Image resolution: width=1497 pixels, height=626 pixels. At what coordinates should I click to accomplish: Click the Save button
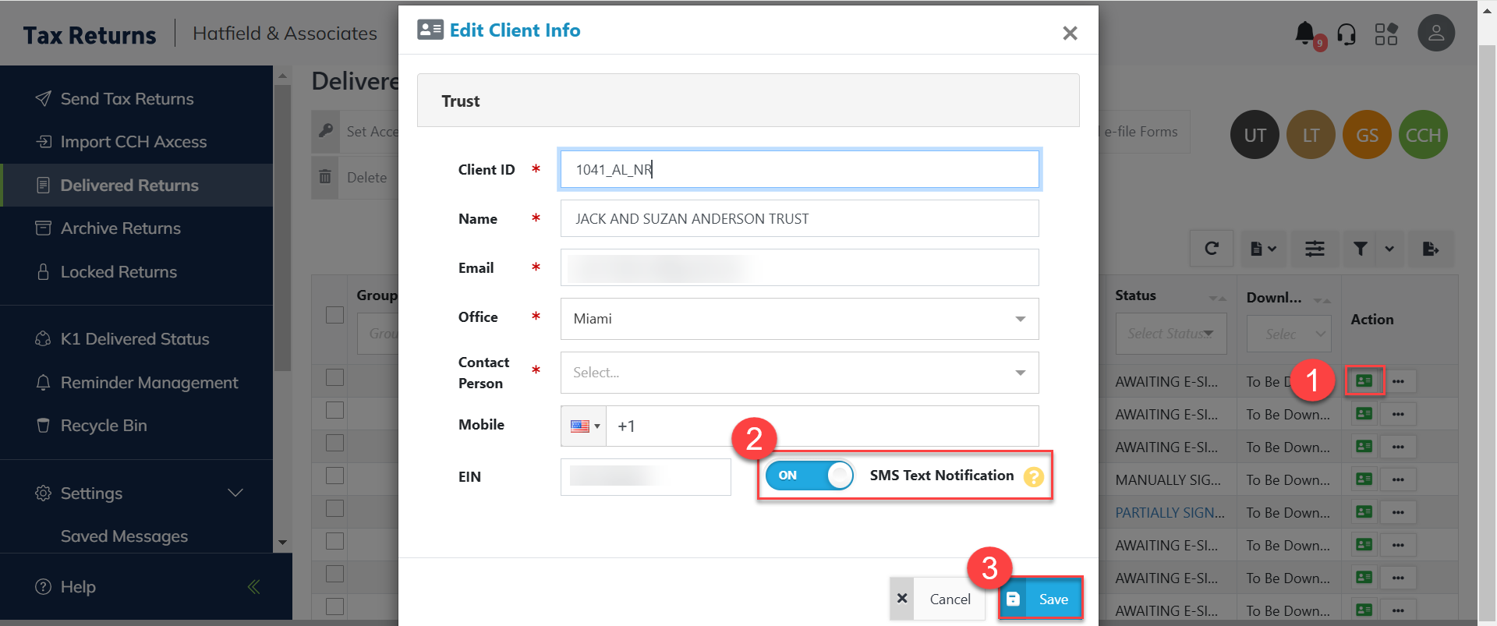(x=1041, y=599)
